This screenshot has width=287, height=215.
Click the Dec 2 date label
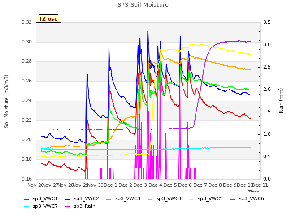[126, 185]
